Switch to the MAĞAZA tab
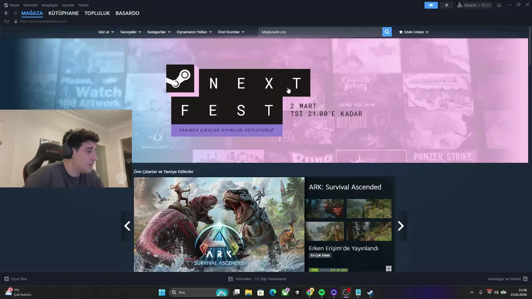This screenshot has height=299, width=532. point(32,13)
